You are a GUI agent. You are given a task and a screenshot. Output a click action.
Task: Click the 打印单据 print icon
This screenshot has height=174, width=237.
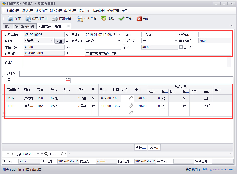click(55, 18)
